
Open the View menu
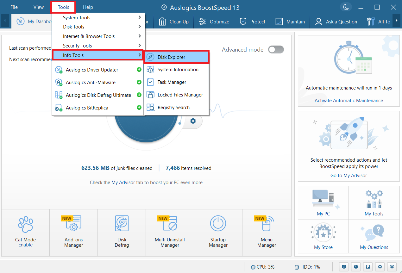[39, 7]
